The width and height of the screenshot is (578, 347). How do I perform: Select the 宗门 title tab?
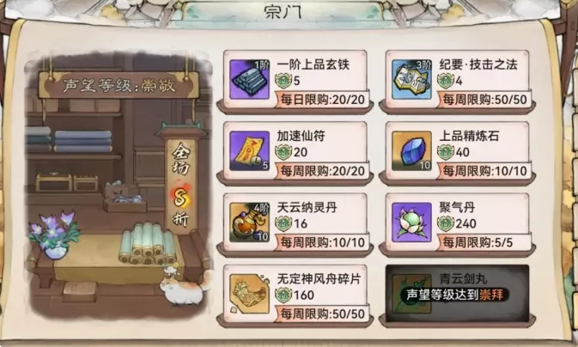pos(283,12)
